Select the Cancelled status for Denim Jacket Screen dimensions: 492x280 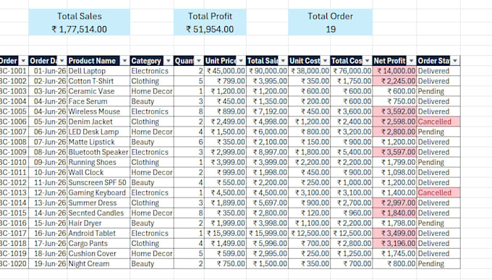438,122
